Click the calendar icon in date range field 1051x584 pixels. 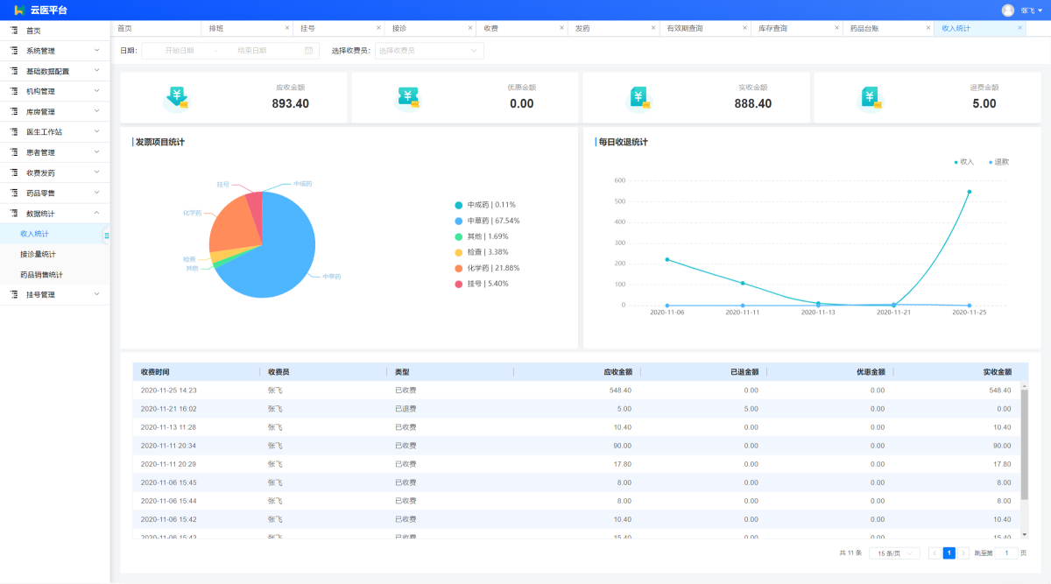coord(308,51)
